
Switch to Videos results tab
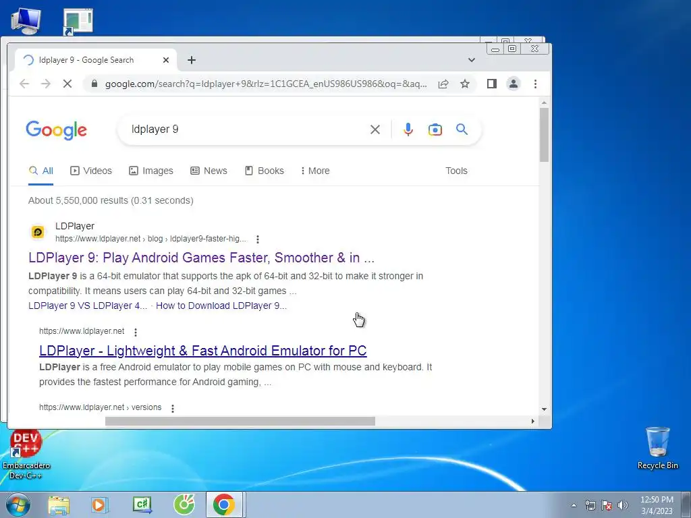coord(91,171)
